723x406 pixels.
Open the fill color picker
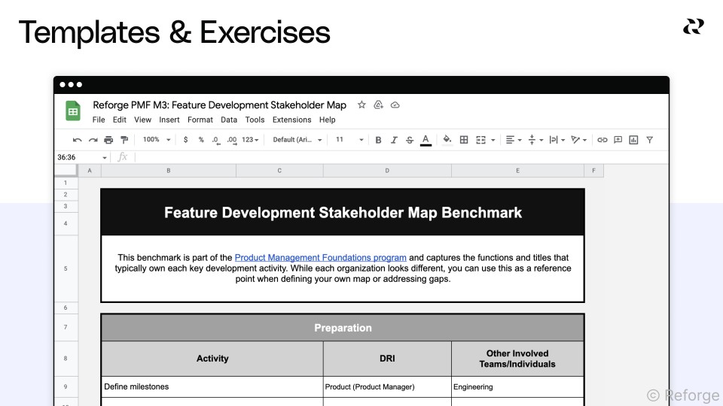pos(447,140)
